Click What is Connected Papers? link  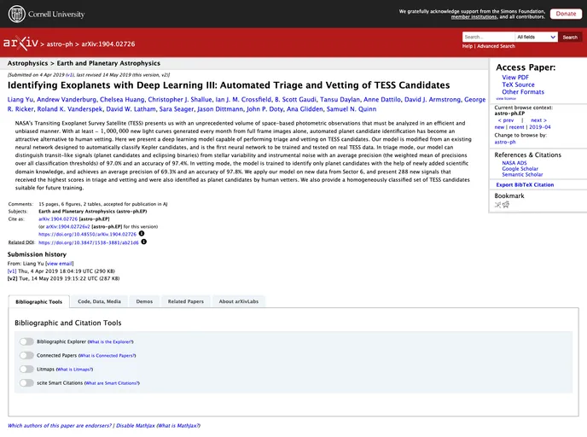tap(107, 356)
